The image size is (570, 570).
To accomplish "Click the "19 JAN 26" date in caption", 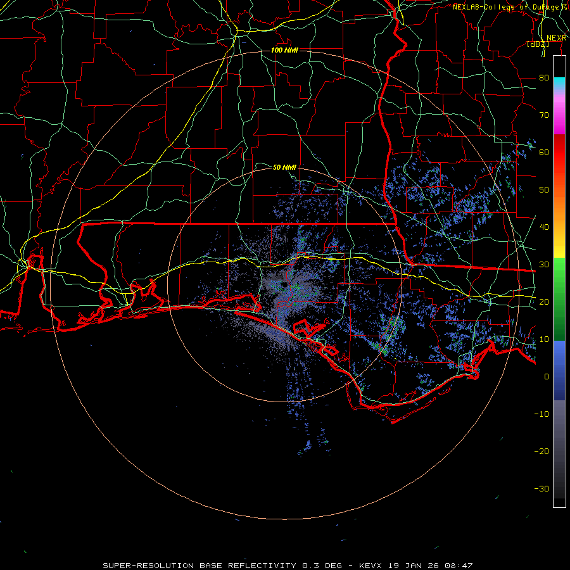I will point(414,566).
